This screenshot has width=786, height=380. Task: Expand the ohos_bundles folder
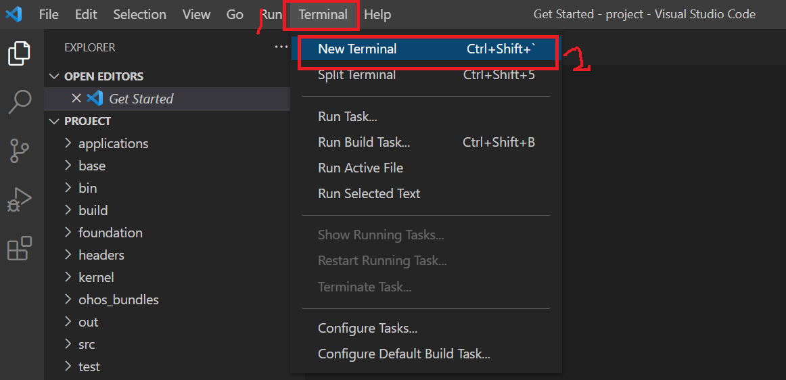167,300
